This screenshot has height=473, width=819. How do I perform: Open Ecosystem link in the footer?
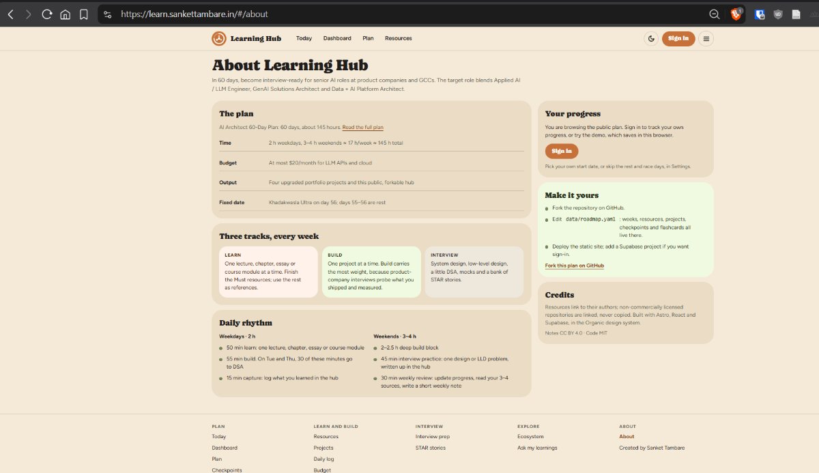pos(530,436)
